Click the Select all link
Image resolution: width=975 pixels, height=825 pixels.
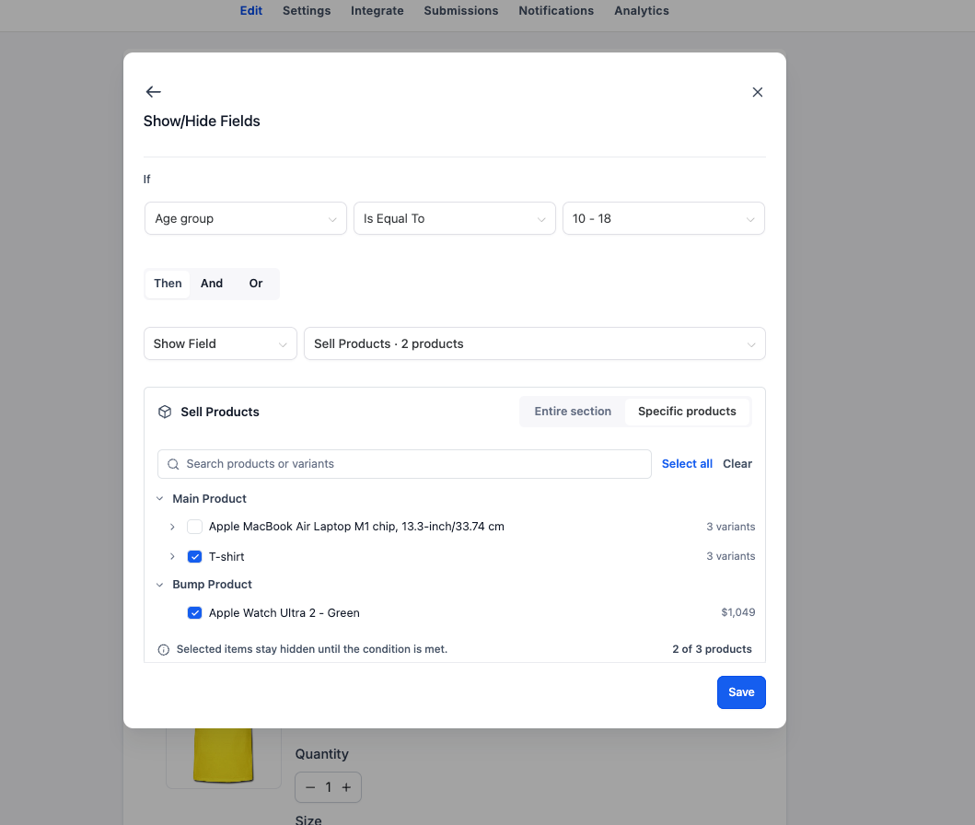687,464
